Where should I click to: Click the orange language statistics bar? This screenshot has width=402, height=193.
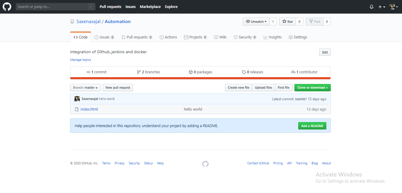click(x=200, y=78)
